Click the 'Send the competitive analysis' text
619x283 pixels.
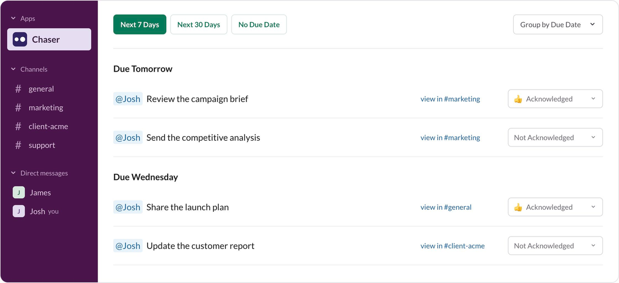[x=203, y=138]
